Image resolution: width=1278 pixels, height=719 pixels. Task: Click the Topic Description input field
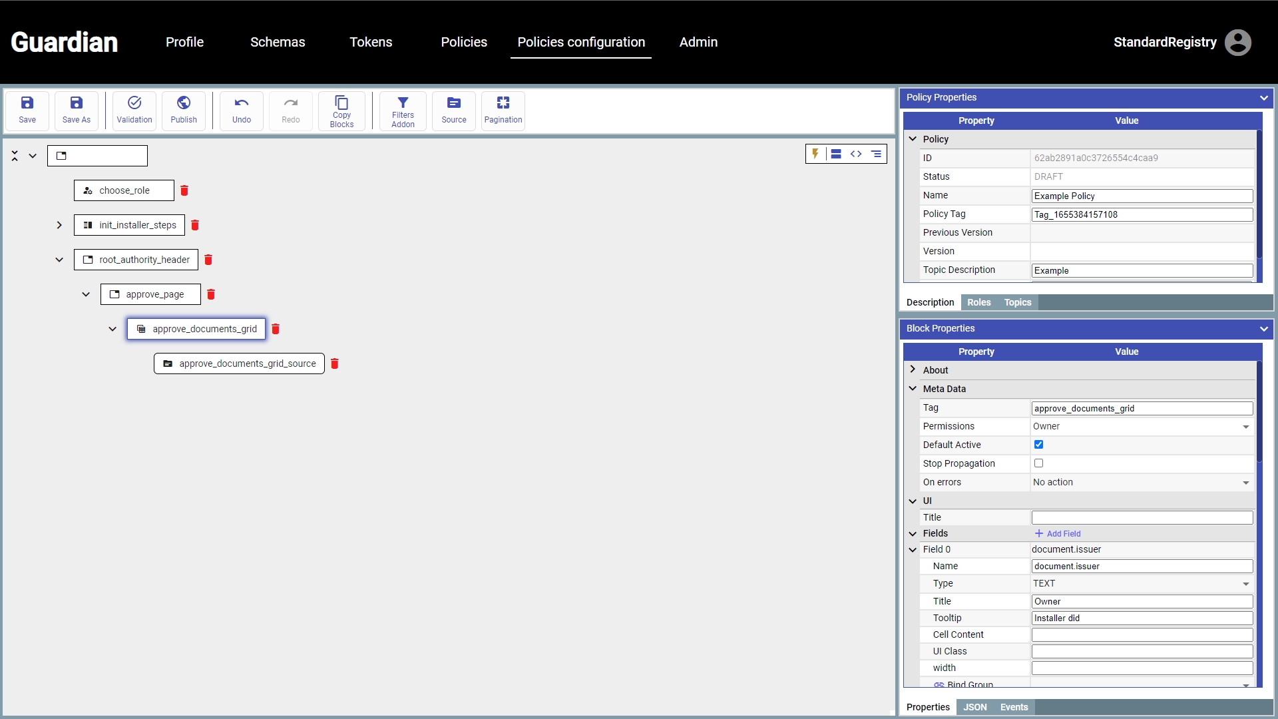point(1142,270)
